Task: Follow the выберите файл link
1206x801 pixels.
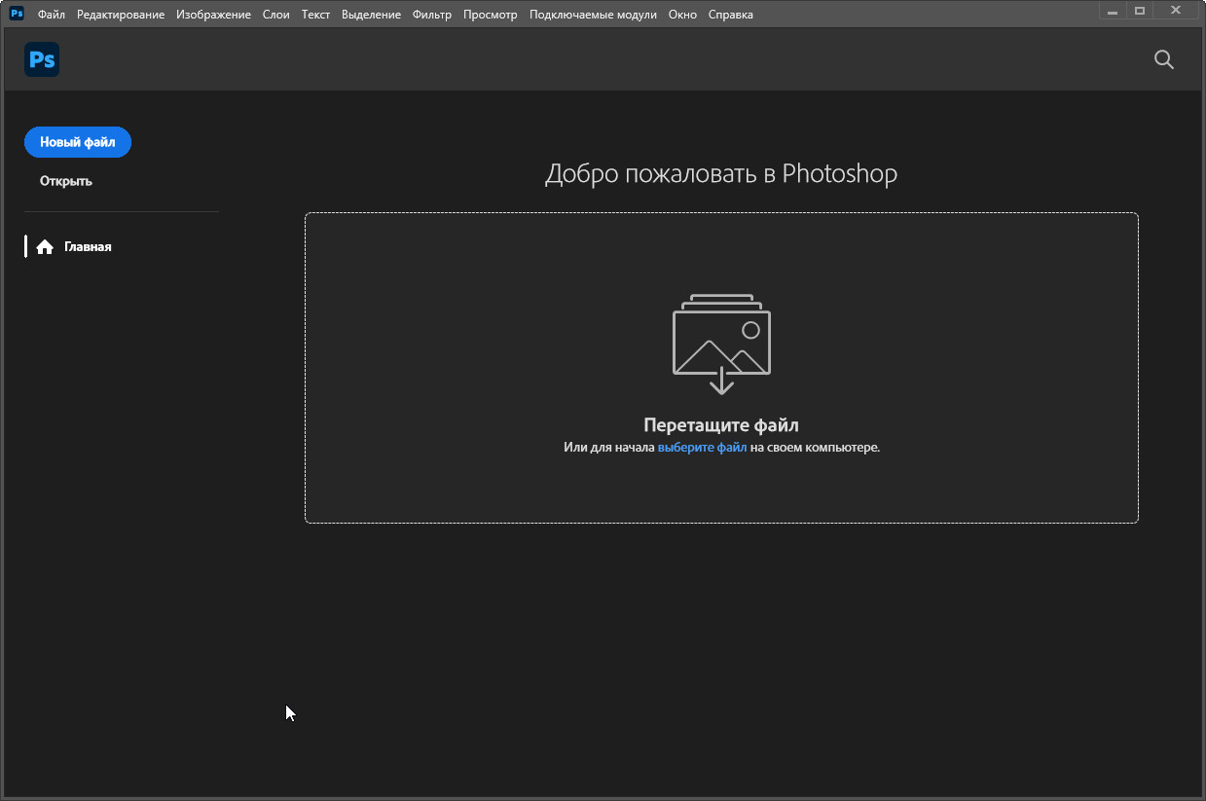Action: pyautogui.click(x=702, y=448)
